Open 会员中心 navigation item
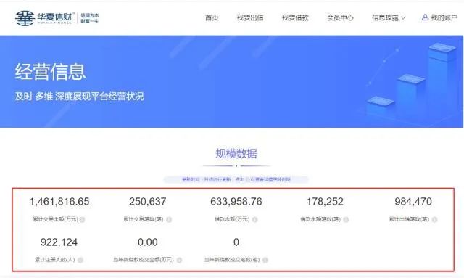 [340, 17]
